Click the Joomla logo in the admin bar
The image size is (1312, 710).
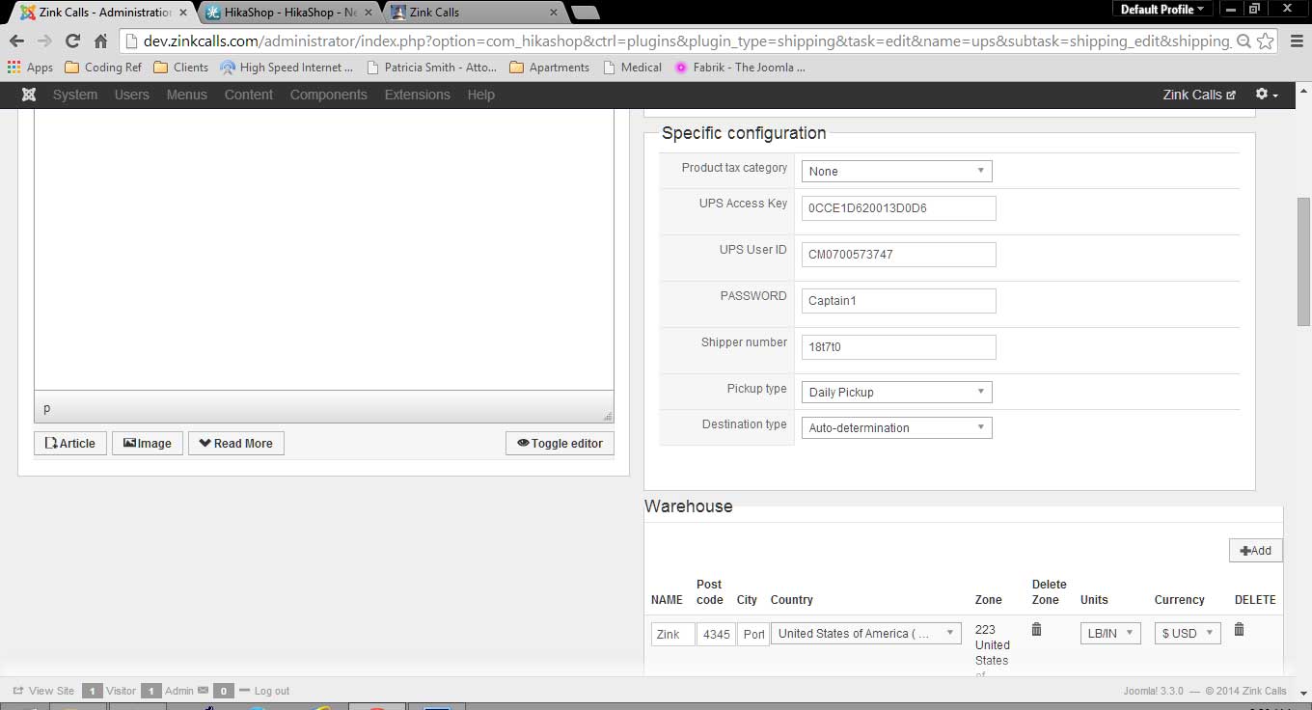(29, 95)
